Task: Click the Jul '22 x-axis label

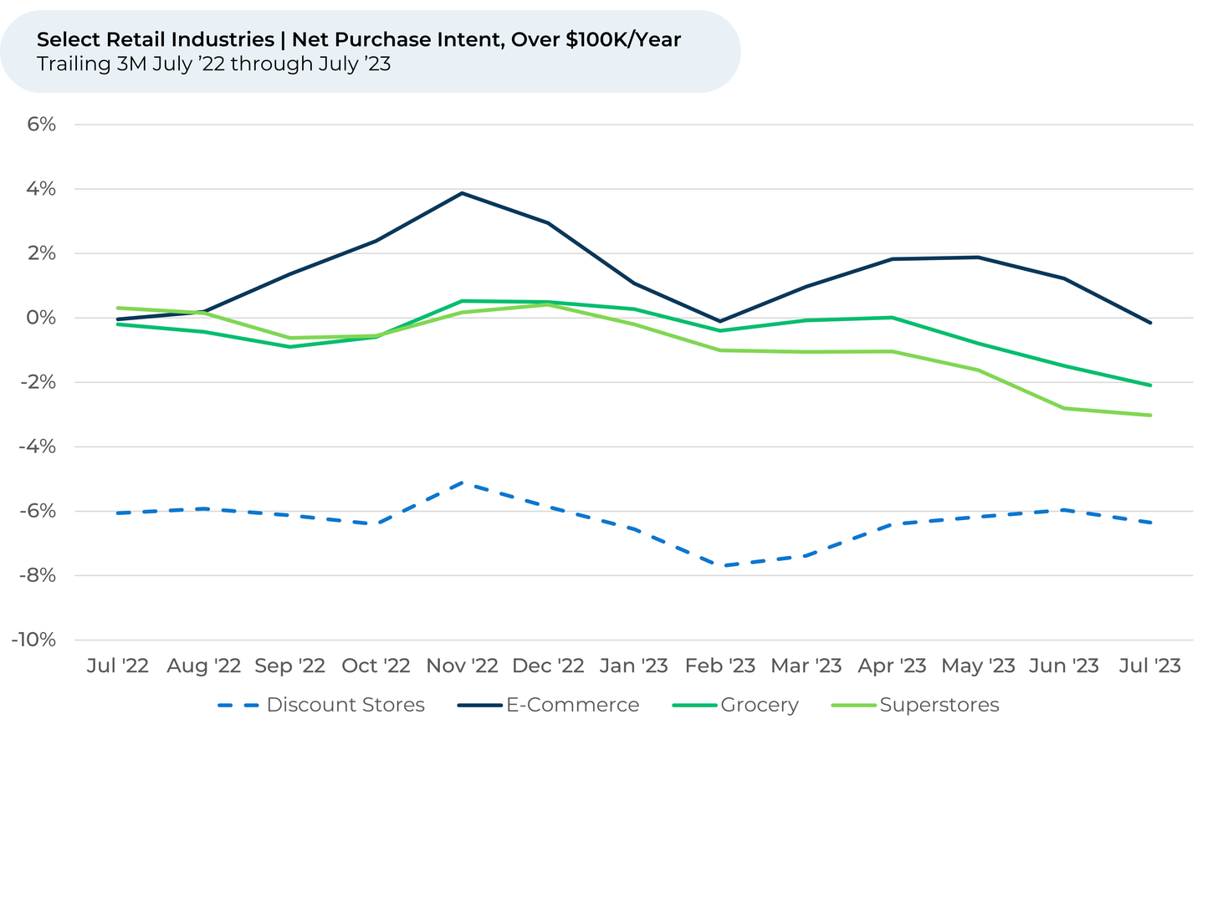Action: pyautogui.click(x=118, y=666)
